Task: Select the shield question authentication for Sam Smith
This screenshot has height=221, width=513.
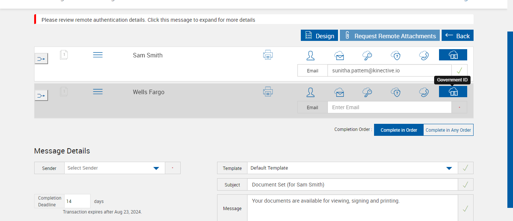Action: click(395, 56)
